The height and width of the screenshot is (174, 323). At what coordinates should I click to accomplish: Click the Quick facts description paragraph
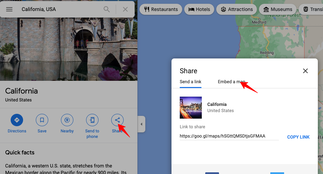(66, 169)
